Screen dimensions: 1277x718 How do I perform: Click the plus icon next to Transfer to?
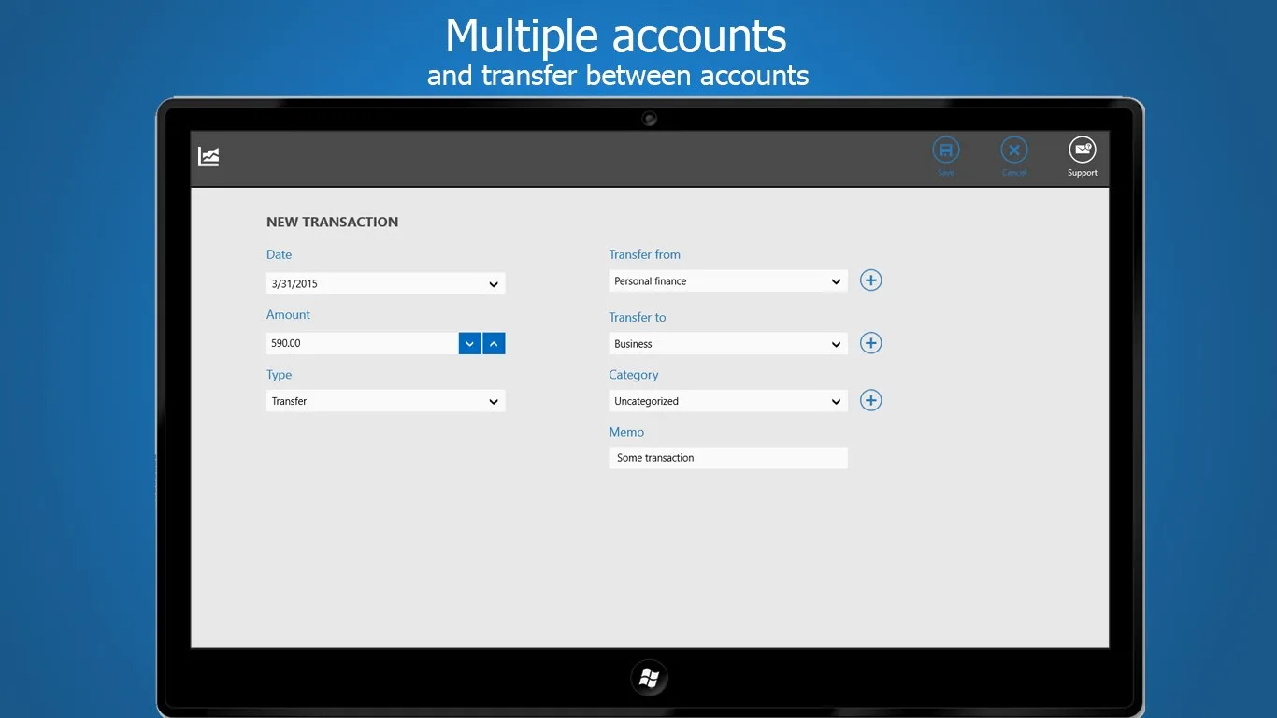point(870,343)
